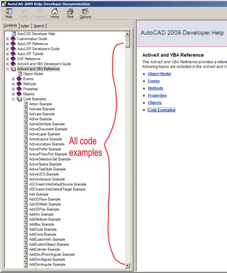
Task: Open the Code Examples link
Action: (162, 110)
